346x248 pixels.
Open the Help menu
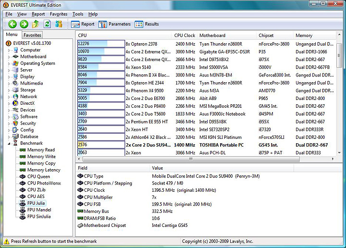pyautogui.click(x=93, y=14)
